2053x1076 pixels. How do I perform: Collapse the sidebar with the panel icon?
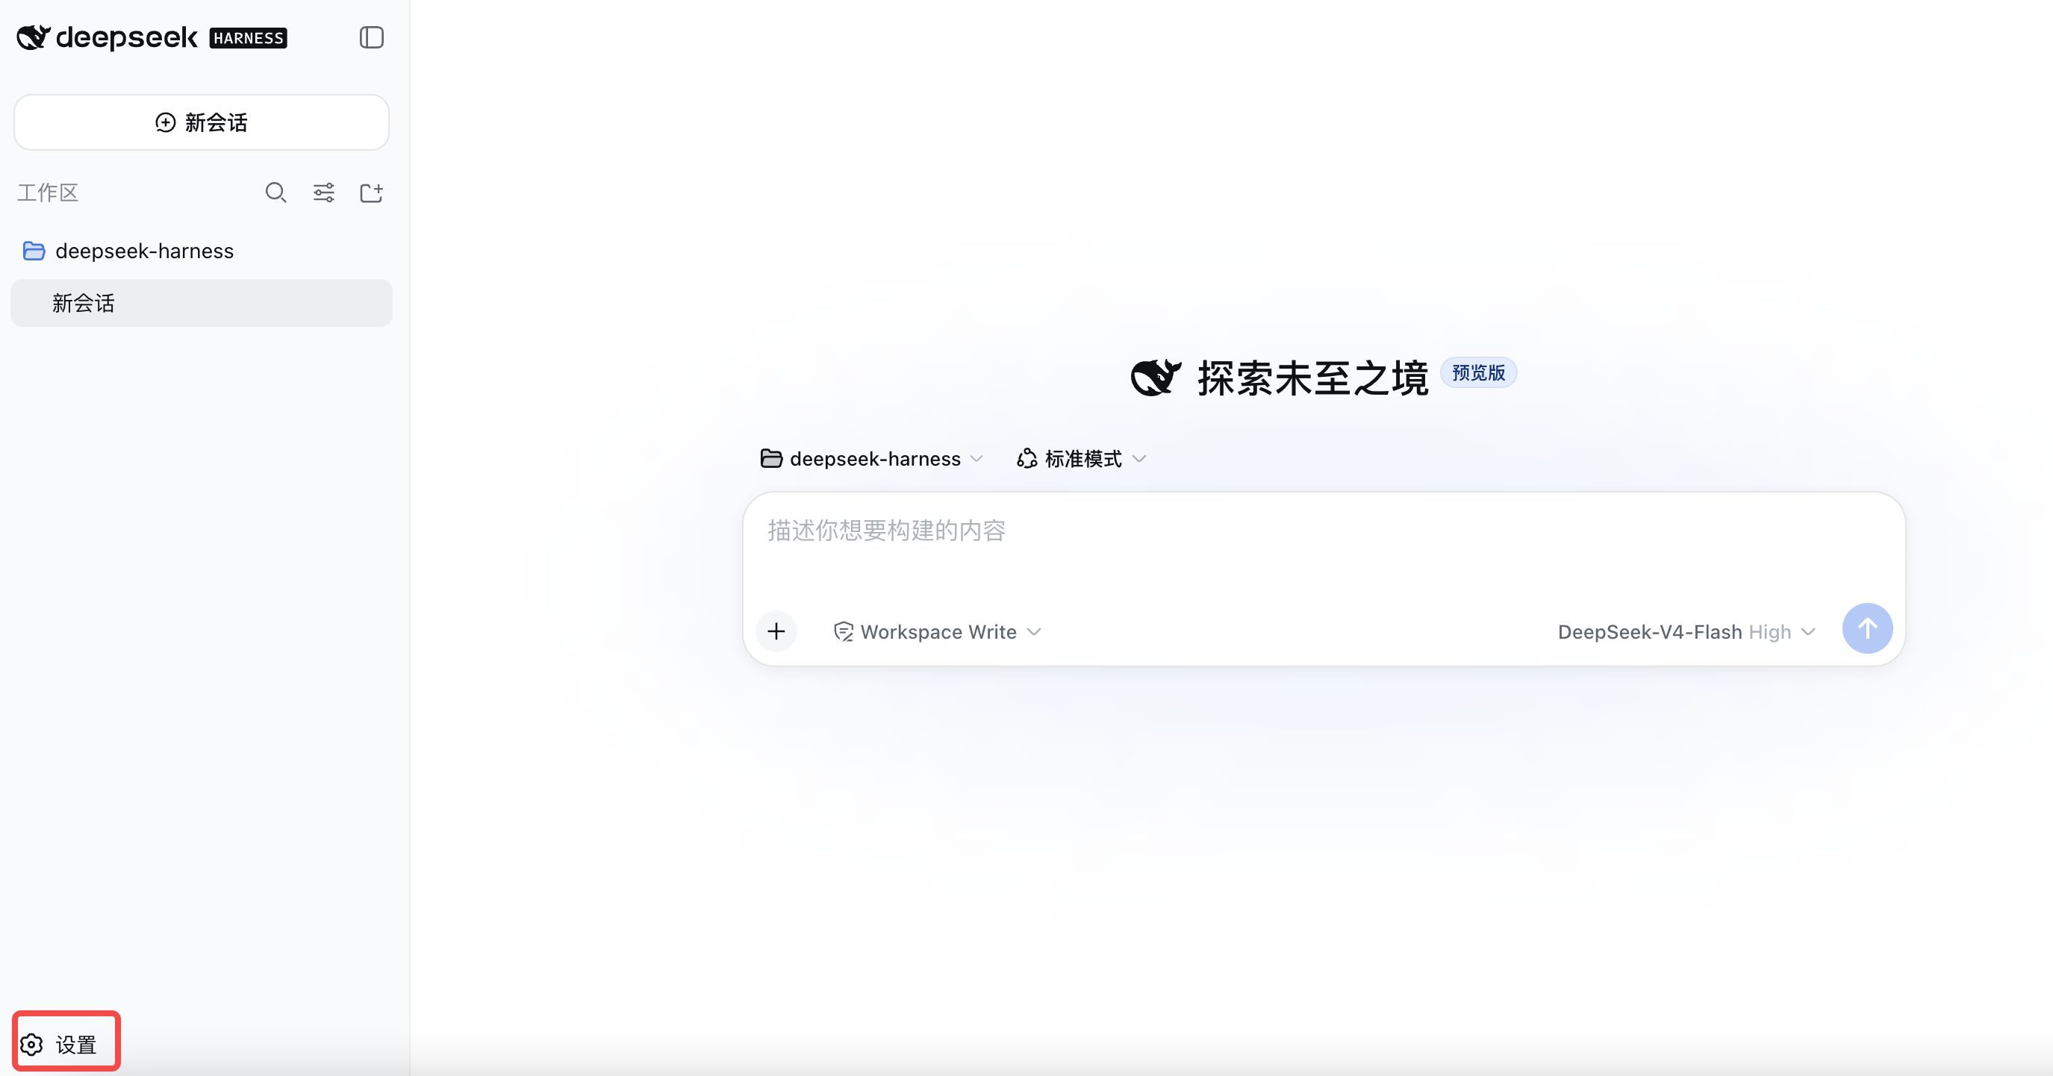tap(371, 37)
